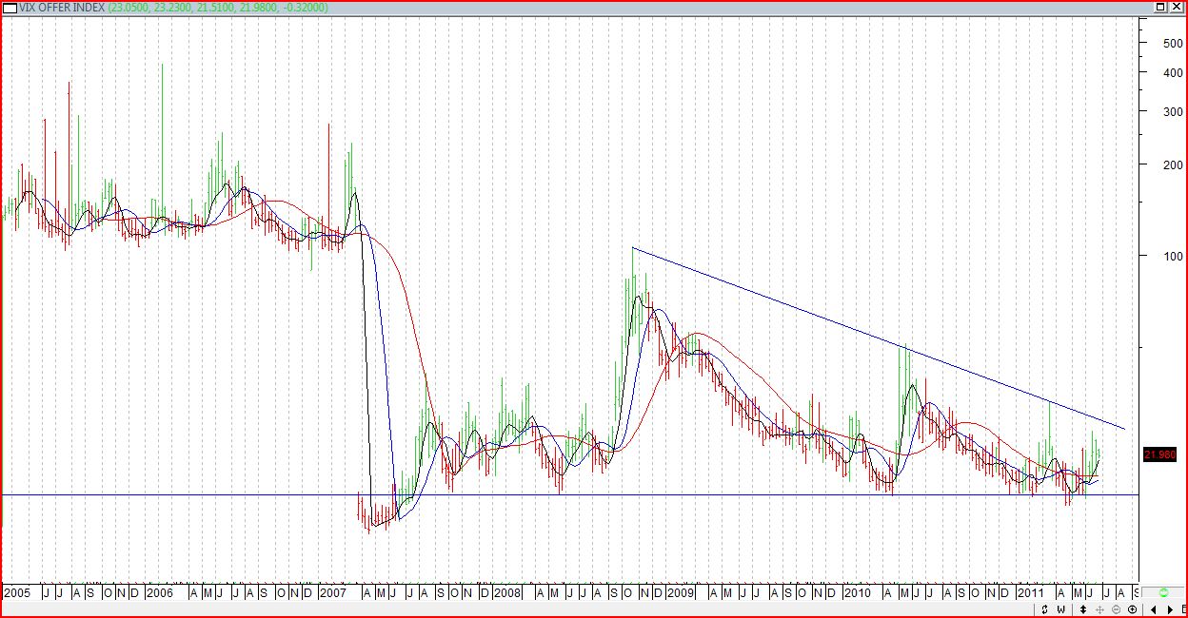The height and width of the screenshot is (618, 1188).
Task: Close the VIX chart window
Action: [1177, 8]
